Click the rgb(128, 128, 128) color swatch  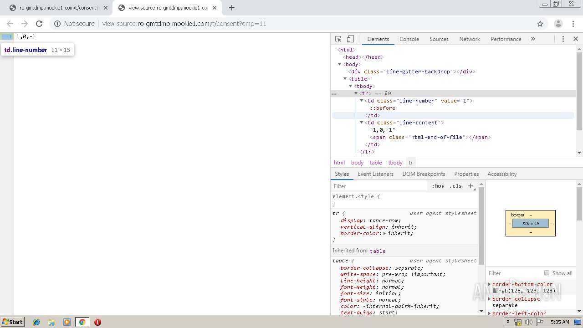pos(495,291)
